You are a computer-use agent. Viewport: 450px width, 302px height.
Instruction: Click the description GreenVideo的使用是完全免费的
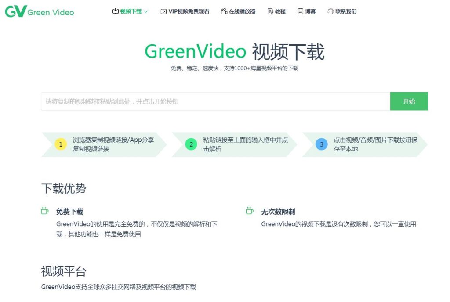coord(137,229)
